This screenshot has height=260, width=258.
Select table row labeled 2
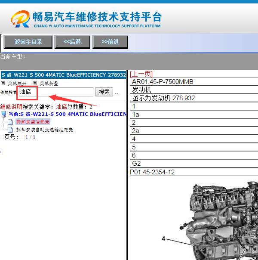194,123
